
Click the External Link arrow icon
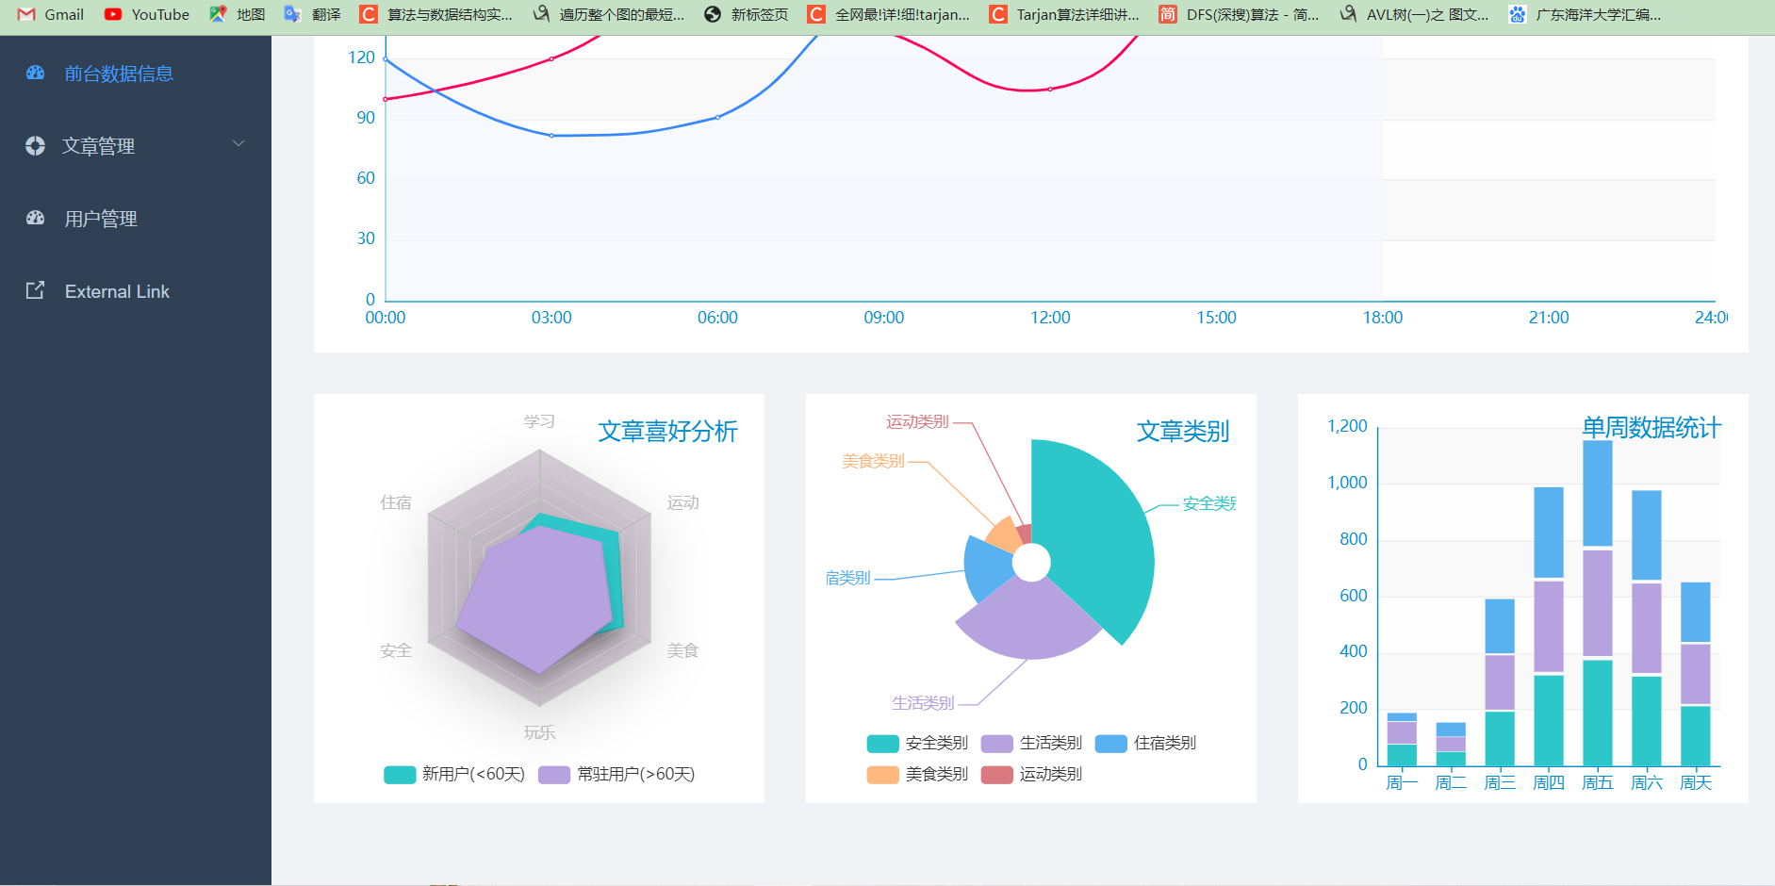[x=35, y=290]
